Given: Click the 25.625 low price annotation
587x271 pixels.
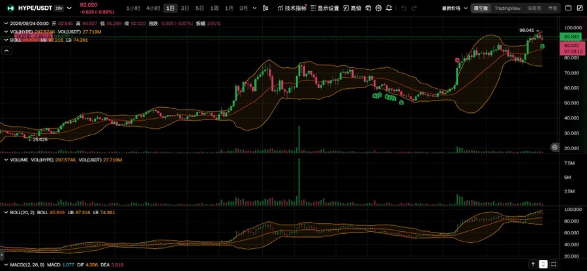Looking at the screenshot, I should (x=38, y=139).
